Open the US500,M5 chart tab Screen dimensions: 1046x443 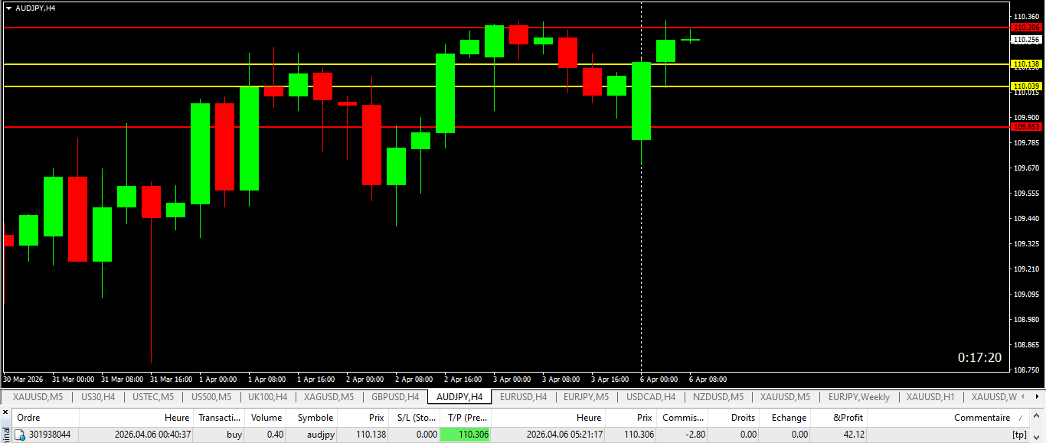point(211,397)
